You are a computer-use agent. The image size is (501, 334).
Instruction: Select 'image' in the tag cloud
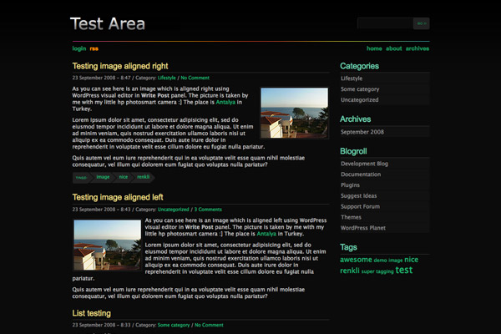coord(396,261)
